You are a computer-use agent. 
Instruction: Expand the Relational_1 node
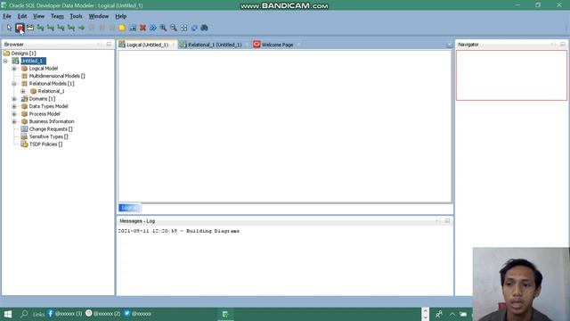(x=23, y=91)
